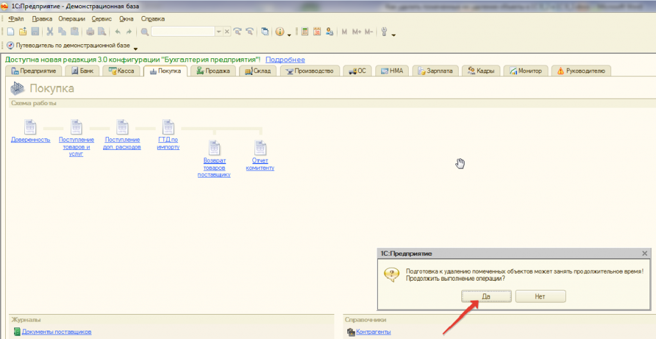Click the Save floppy disk icon
The width and height of the screenshot is (656, 339).
[x=35, y=31]
